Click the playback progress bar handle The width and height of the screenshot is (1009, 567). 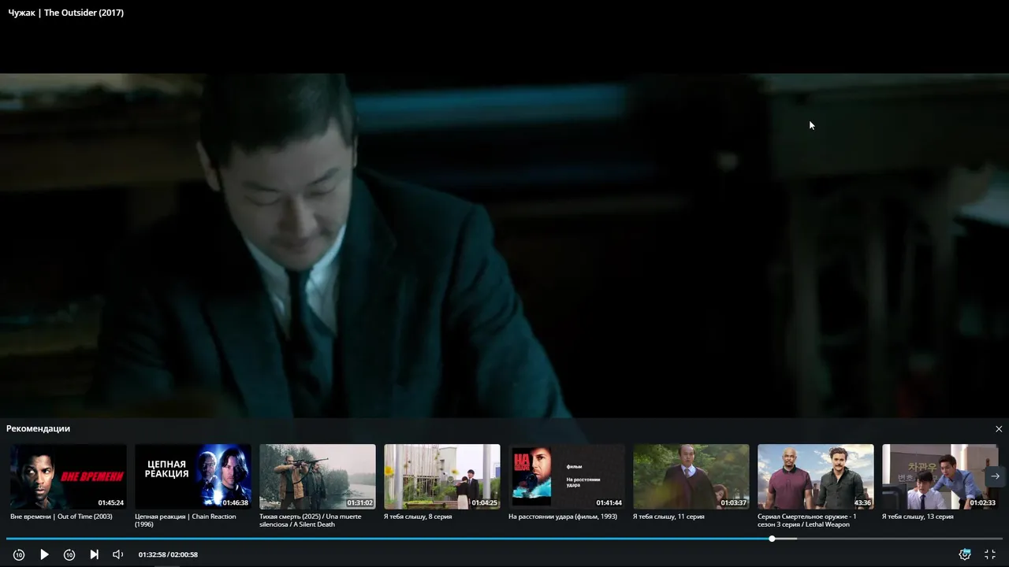(772, 539)
